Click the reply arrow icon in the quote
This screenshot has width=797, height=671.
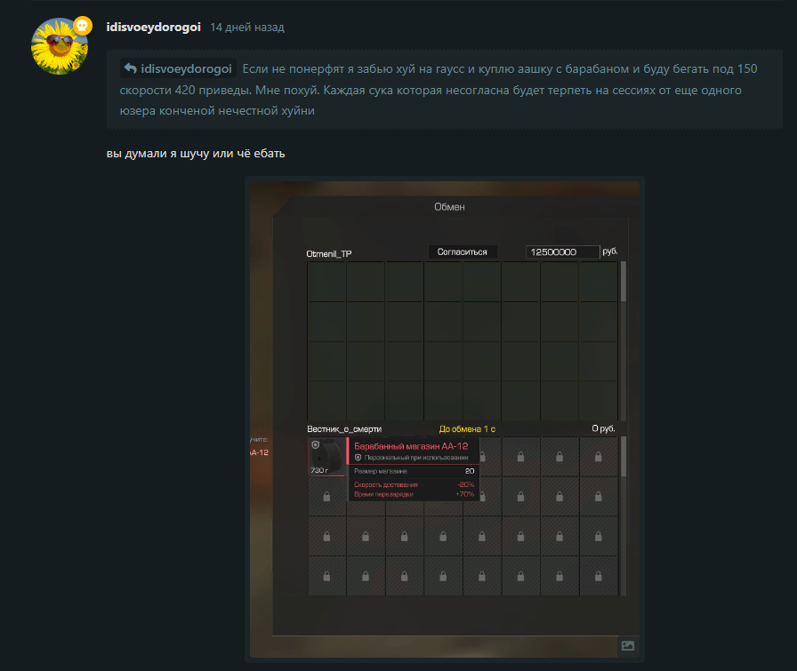pos(130,68)
